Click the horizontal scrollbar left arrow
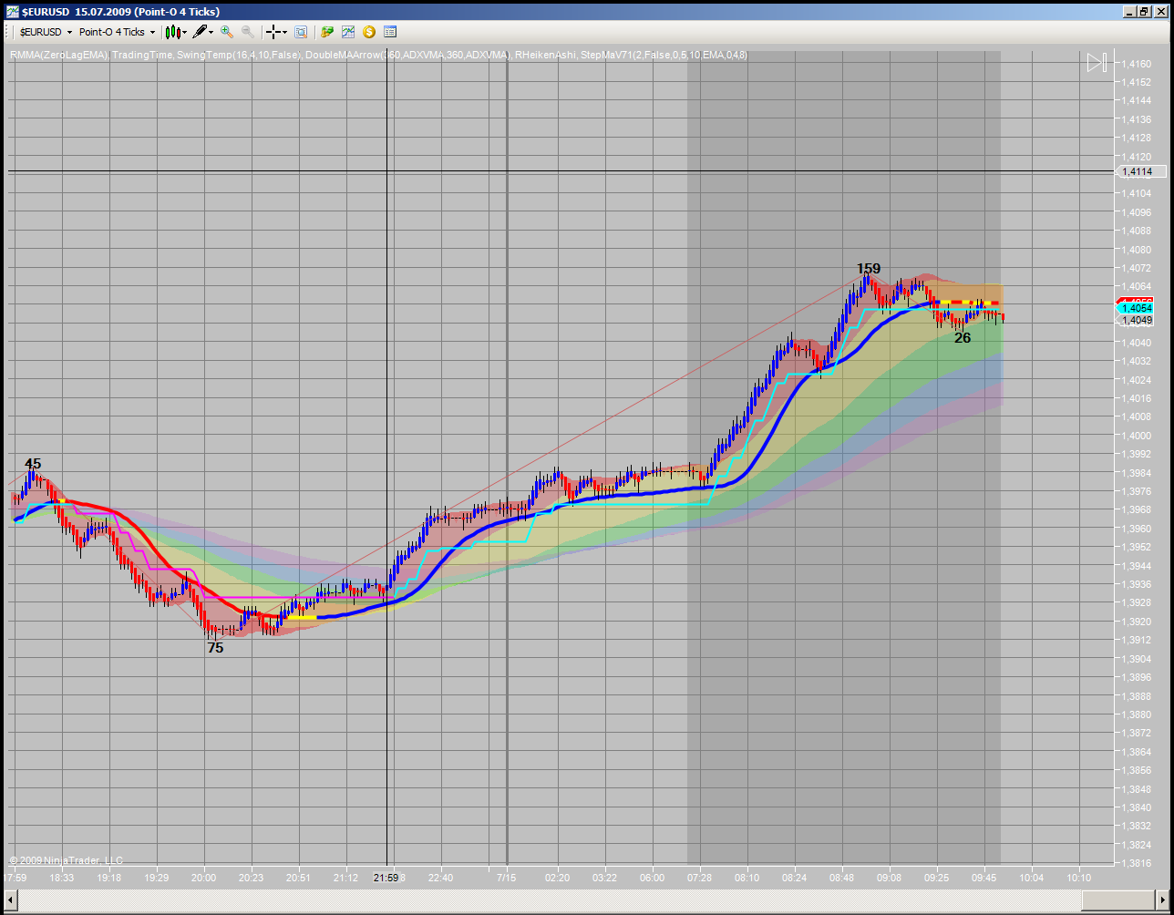 [x=10, y=899]
